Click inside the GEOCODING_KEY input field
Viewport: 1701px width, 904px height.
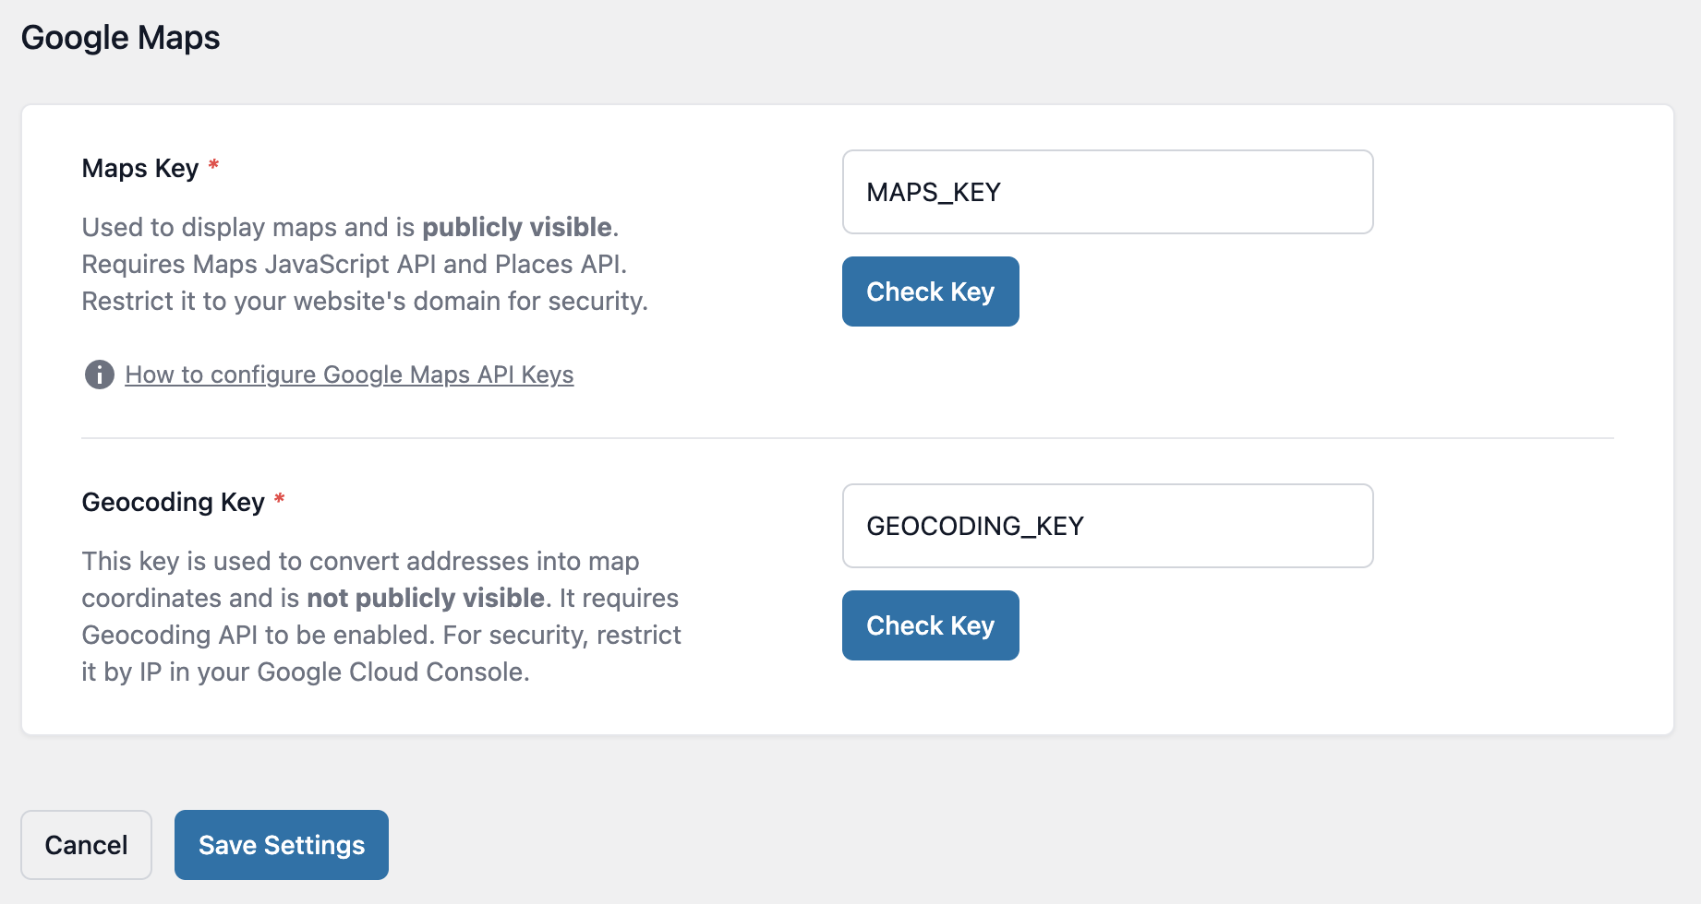pyautogui.click(x=1107, y=526)
